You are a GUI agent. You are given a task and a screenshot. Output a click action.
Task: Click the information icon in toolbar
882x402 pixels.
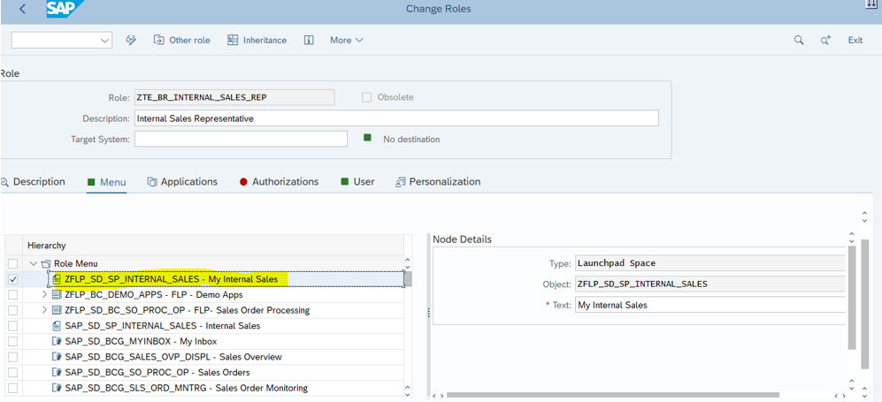(x=308, y=40)
